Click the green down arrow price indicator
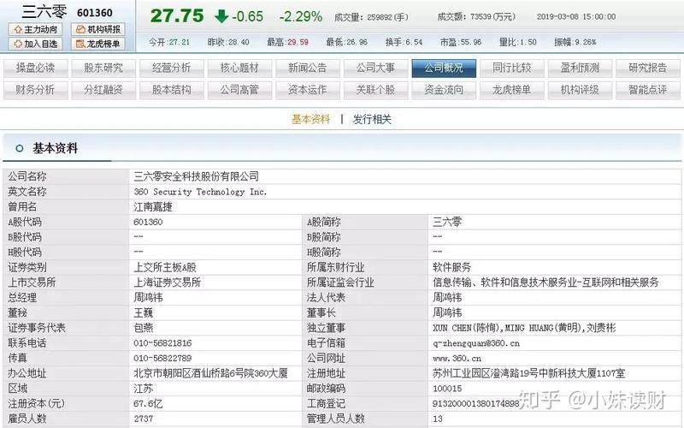Image resolution: width=684 pixels, height=428 pixels. pos(221,16)
